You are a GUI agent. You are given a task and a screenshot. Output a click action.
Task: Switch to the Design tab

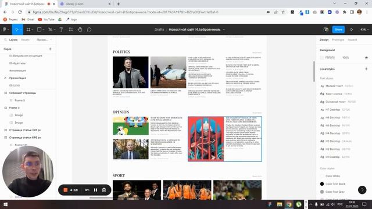click(324, 40)
